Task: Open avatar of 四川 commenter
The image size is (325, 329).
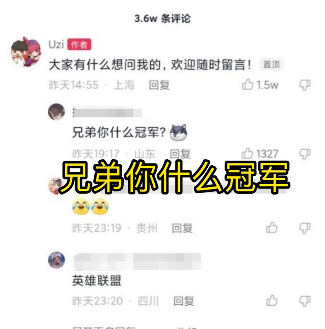Action: [57, 260]
